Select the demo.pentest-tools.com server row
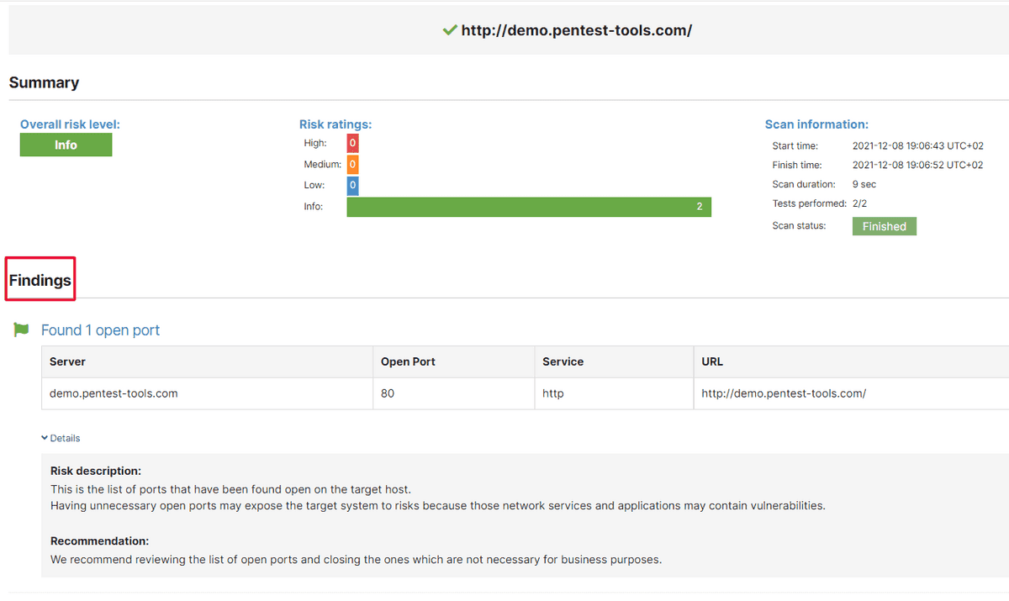 pyautogui.click(x=114, y=393)
